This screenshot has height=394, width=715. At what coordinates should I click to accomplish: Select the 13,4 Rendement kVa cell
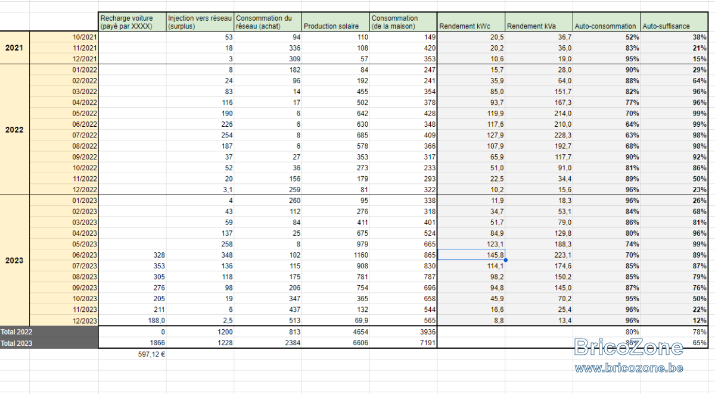tap(539, 320)
